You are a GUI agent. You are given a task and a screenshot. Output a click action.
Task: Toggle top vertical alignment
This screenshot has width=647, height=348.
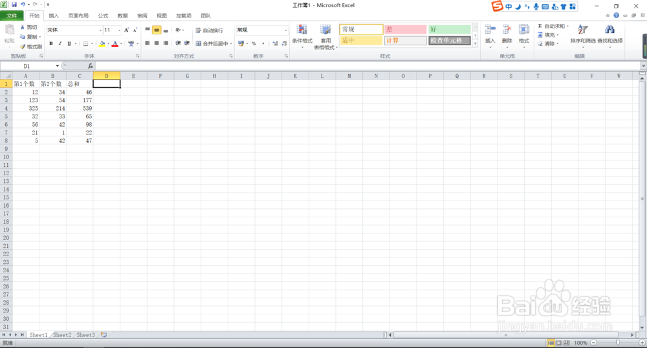[148, 30]
